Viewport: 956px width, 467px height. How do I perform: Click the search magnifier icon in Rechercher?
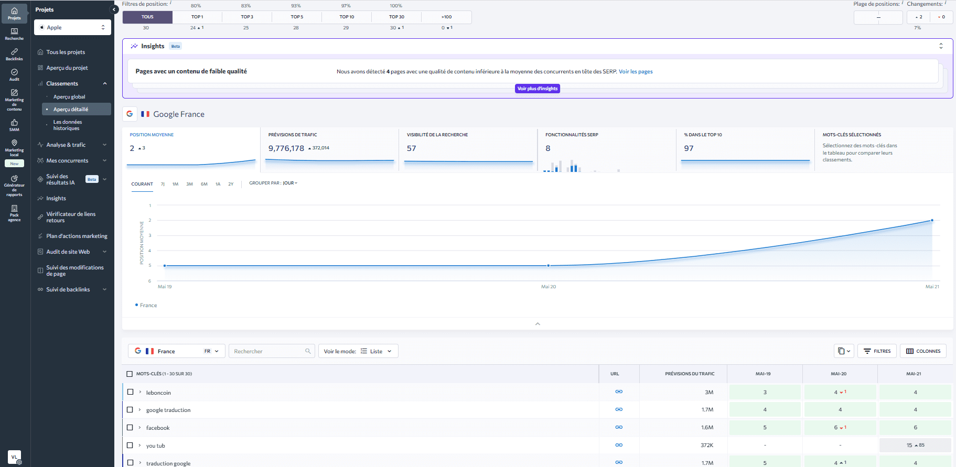308,351
